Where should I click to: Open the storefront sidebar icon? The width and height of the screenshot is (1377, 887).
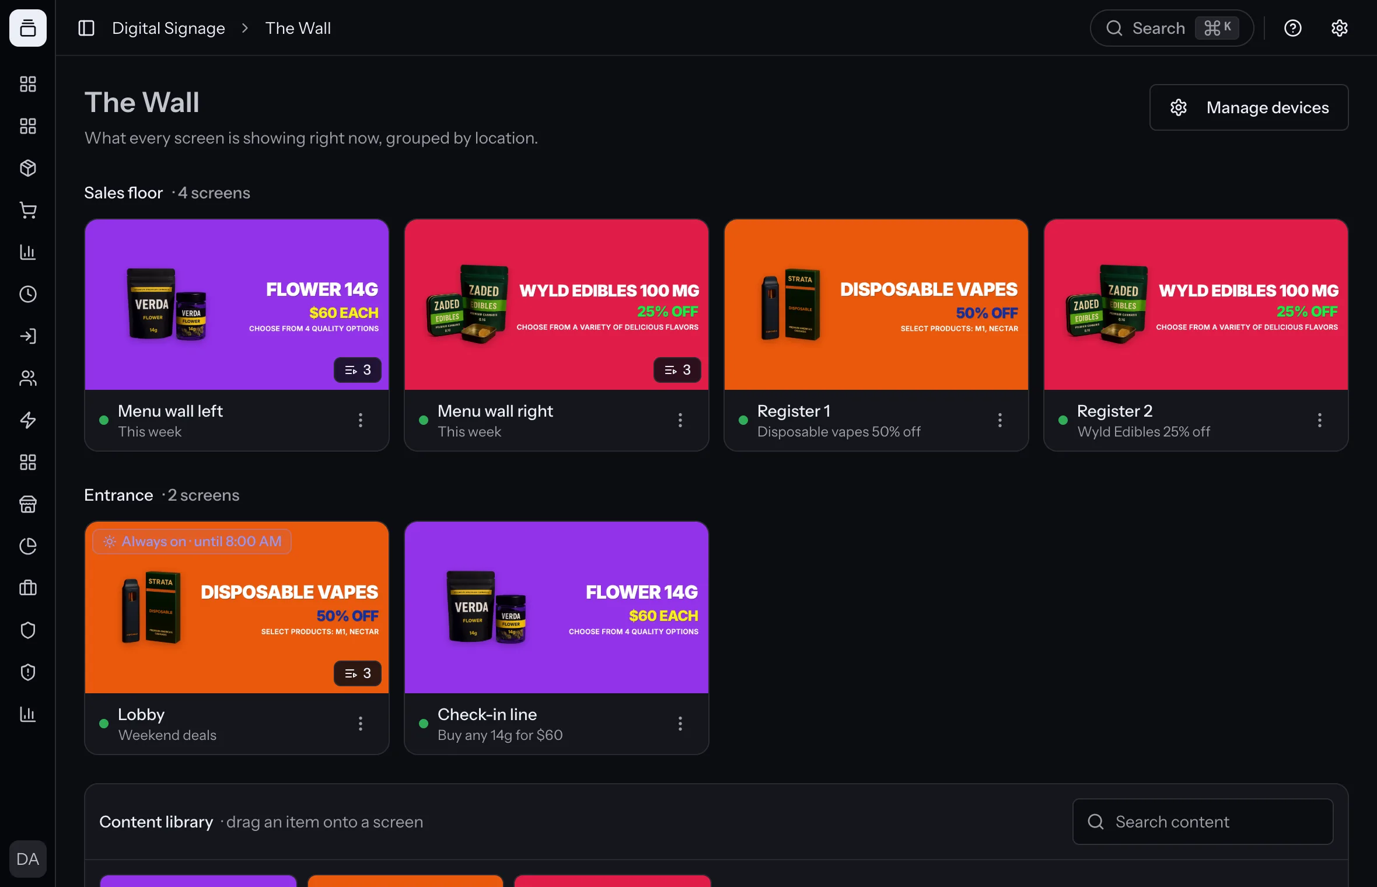coord(28,504)
